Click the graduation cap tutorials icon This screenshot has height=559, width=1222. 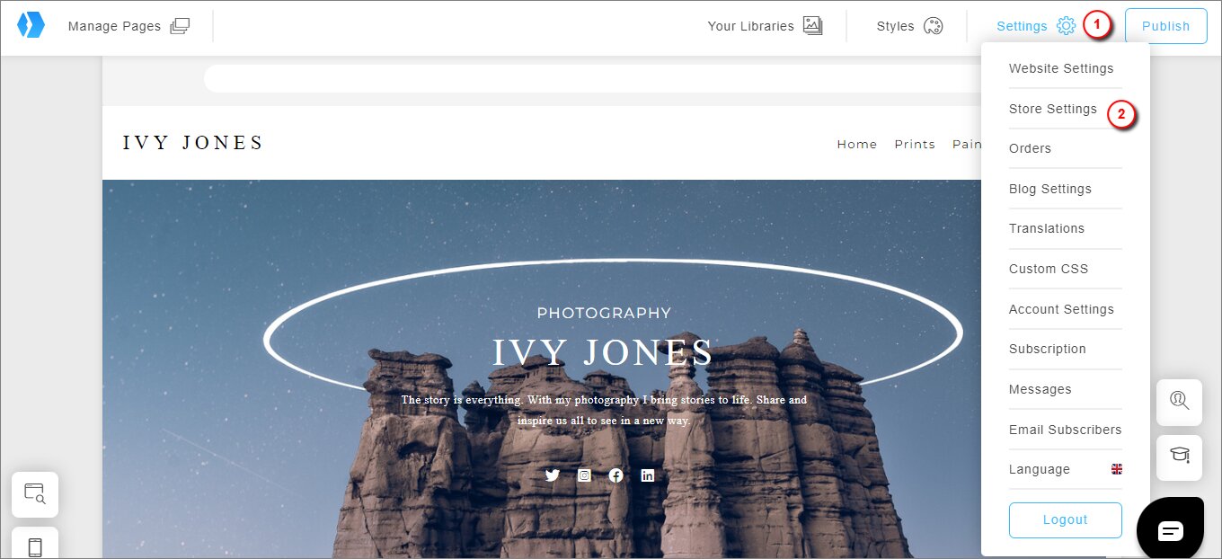[x=1180, y=454]
